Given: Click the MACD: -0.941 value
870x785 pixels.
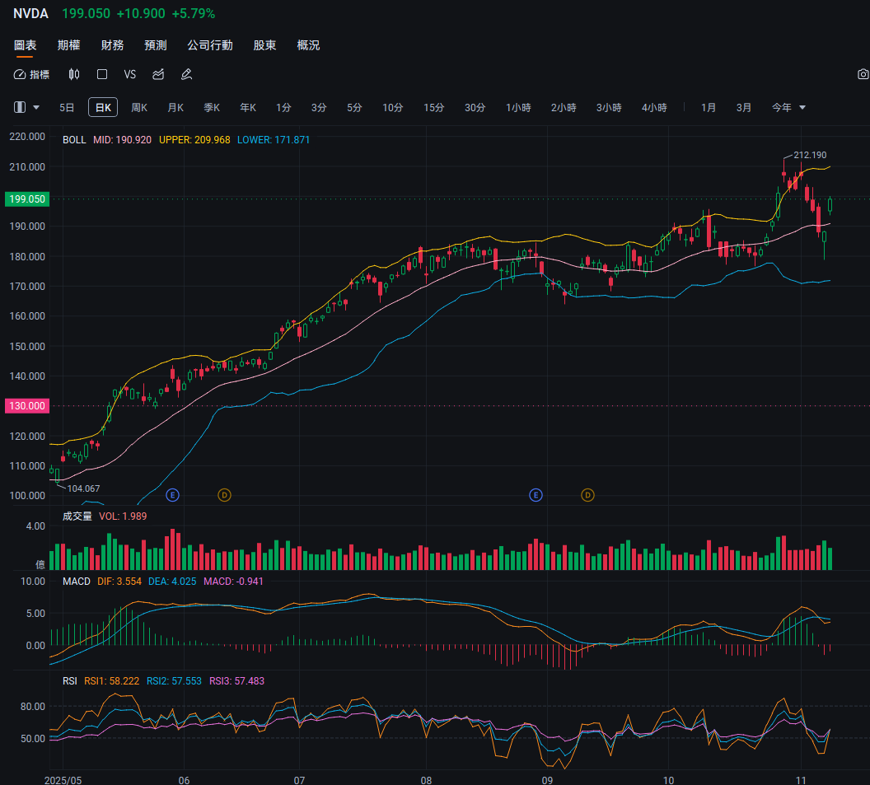Looking at the screenshot, I should click(x=234, y=582).
